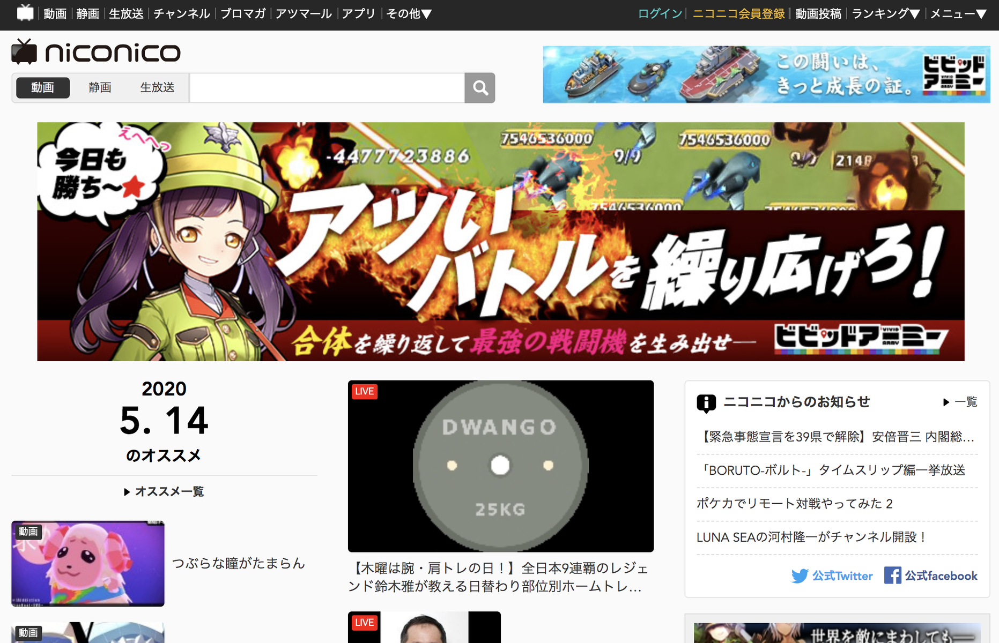Viewport: 999px width, 643px height.
Task: Expand the ランキング▼ dropdown
Action: (886, 13)
